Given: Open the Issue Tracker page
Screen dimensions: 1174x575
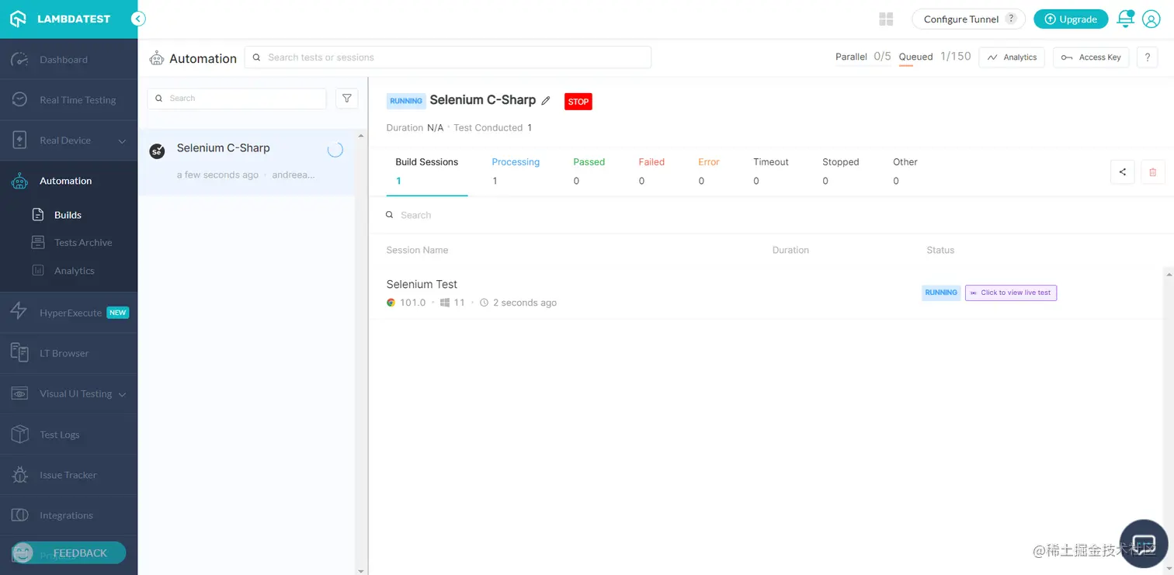Looking at the screenshot, I should click(68, 474).
